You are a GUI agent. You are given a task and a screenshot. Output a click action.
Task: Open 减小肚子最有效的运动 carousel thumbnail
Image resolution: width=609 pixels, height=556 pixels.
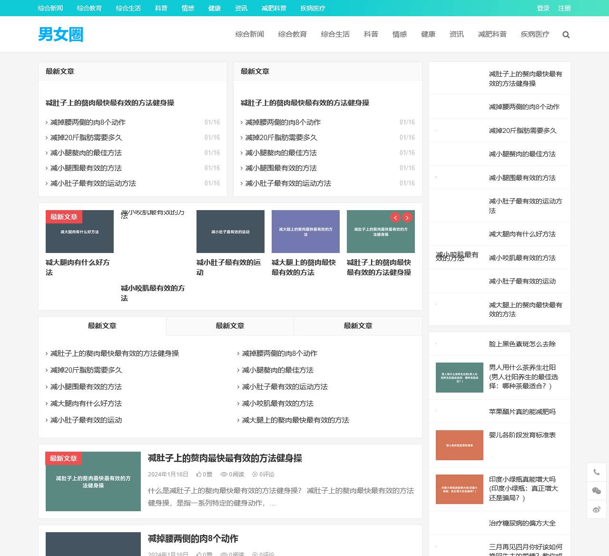pos(230,232)
